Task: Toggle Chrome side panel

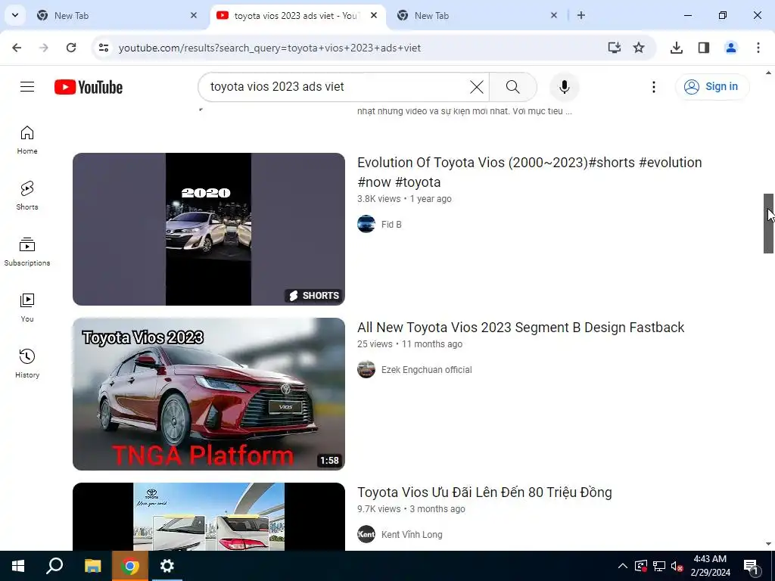Action: [x=704, y=48]
